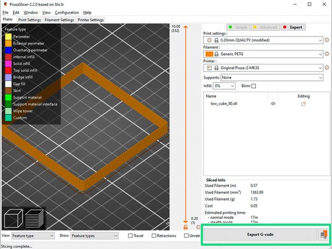Image resolution: width=332 pixels, height=249 pixels.
Task: Select low_cube_80.stl in object list
Action: point(224,104)
